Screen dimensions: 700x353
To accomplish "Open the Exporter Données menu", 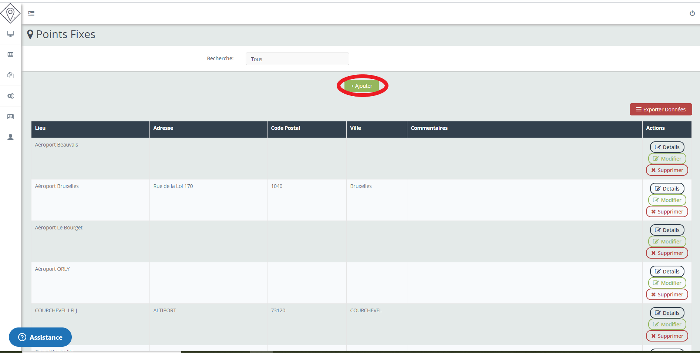I will pos(660,110).
